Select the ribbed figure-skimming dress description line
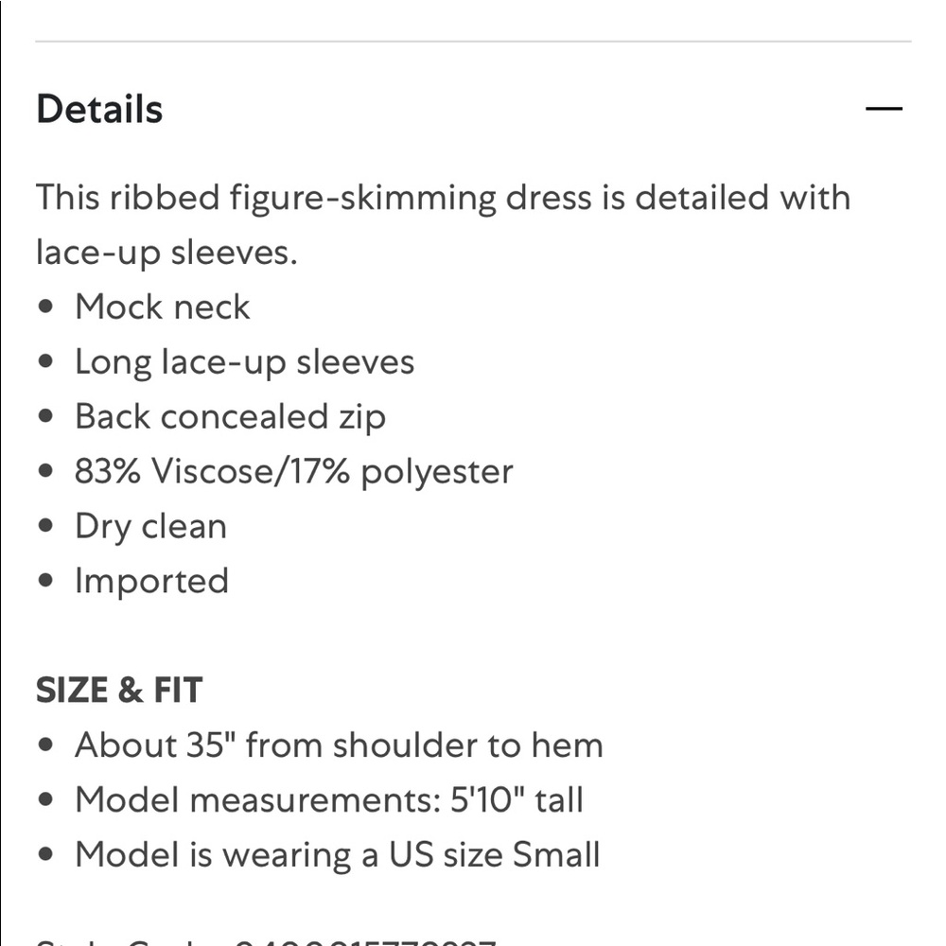 click(x=444, y=198)
